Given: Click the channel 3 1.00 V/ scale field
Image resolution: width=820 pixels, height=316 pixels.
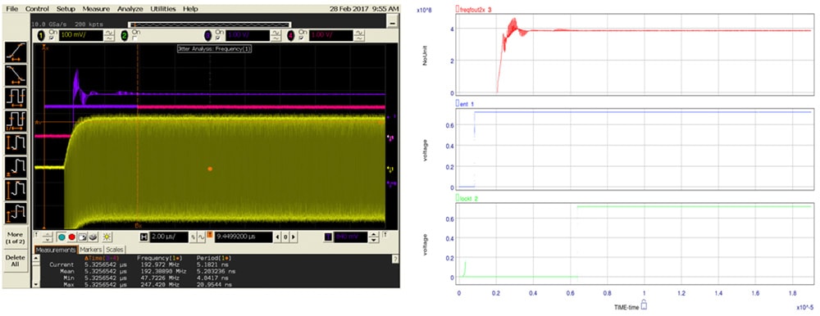Looking at the screenshot, I should click(x=248, y=35).
